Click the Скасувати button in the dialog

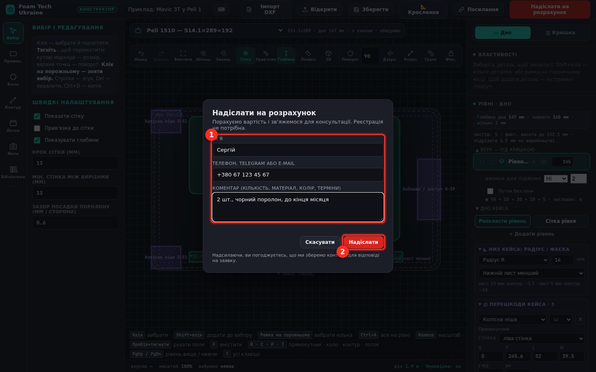[x=320, y=242]
